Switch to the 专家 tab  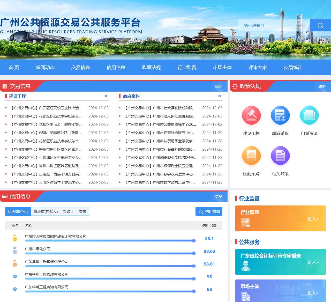(83, 212)
